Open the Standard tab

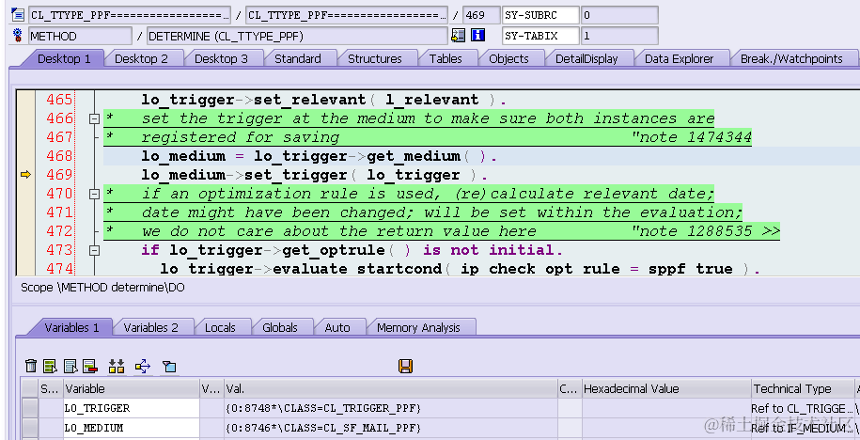[297, 58]
